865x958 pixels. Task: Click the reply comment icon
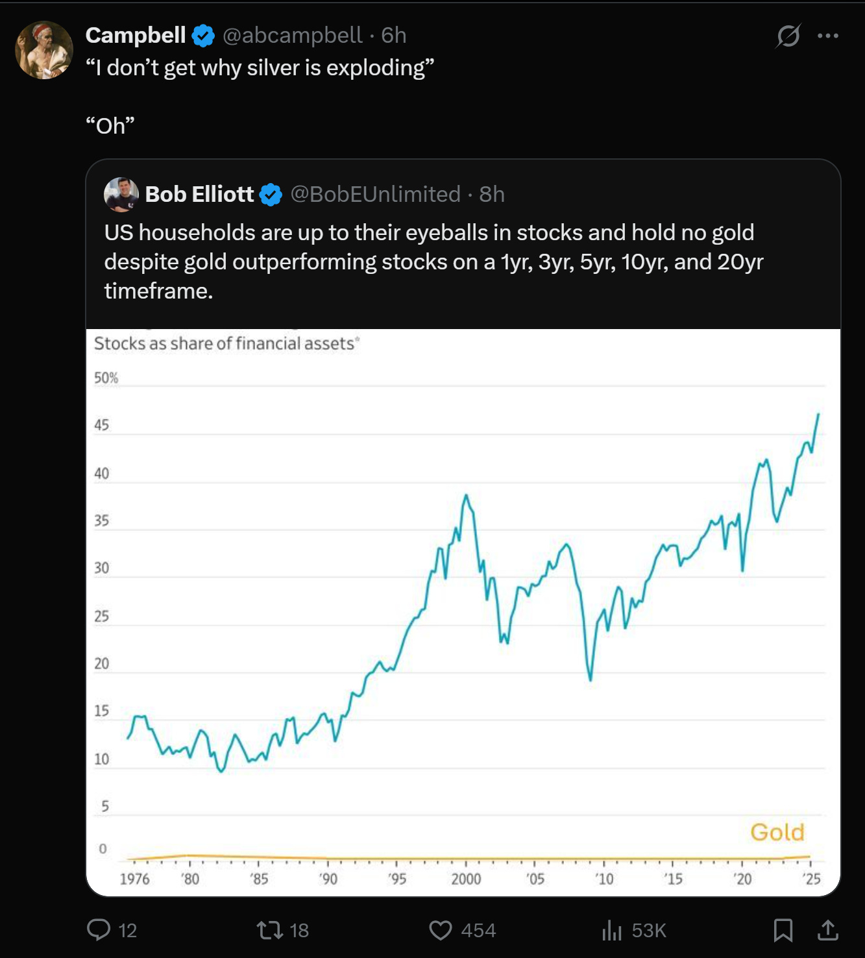[x=99, y=929]
